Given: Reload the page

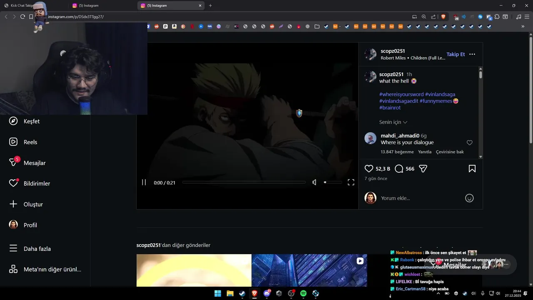Looking at the screenshot, I should (22, 17).
